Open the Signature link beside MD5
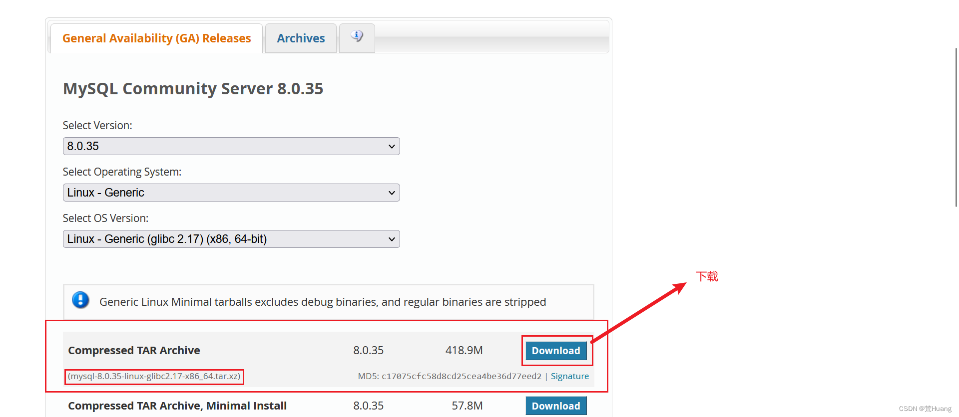The image size is (959, 417). (570, 376)
